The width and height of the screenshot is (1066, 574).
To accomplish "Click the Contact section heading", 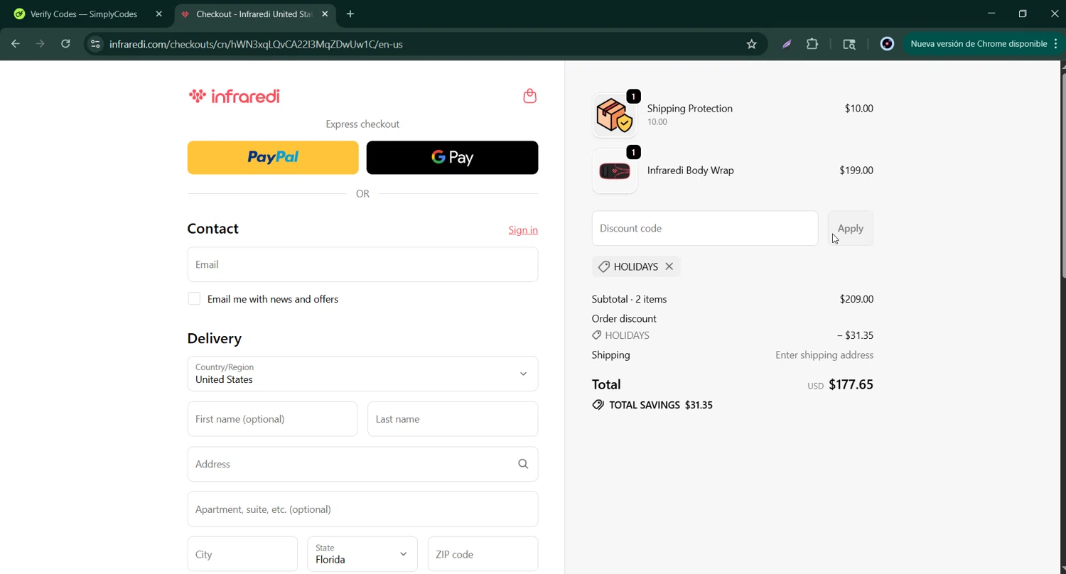I will 212,229.
